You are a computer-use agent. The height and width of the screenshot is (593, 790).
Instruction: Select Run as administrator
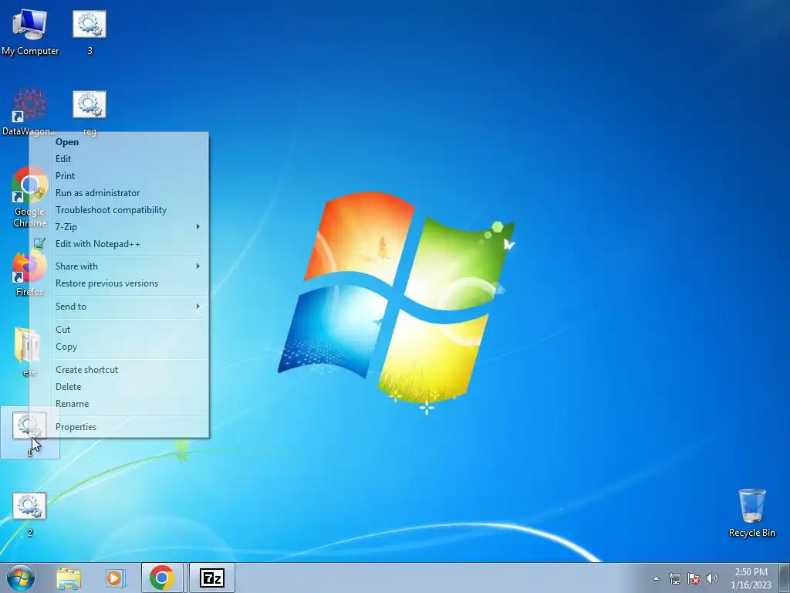119,193
